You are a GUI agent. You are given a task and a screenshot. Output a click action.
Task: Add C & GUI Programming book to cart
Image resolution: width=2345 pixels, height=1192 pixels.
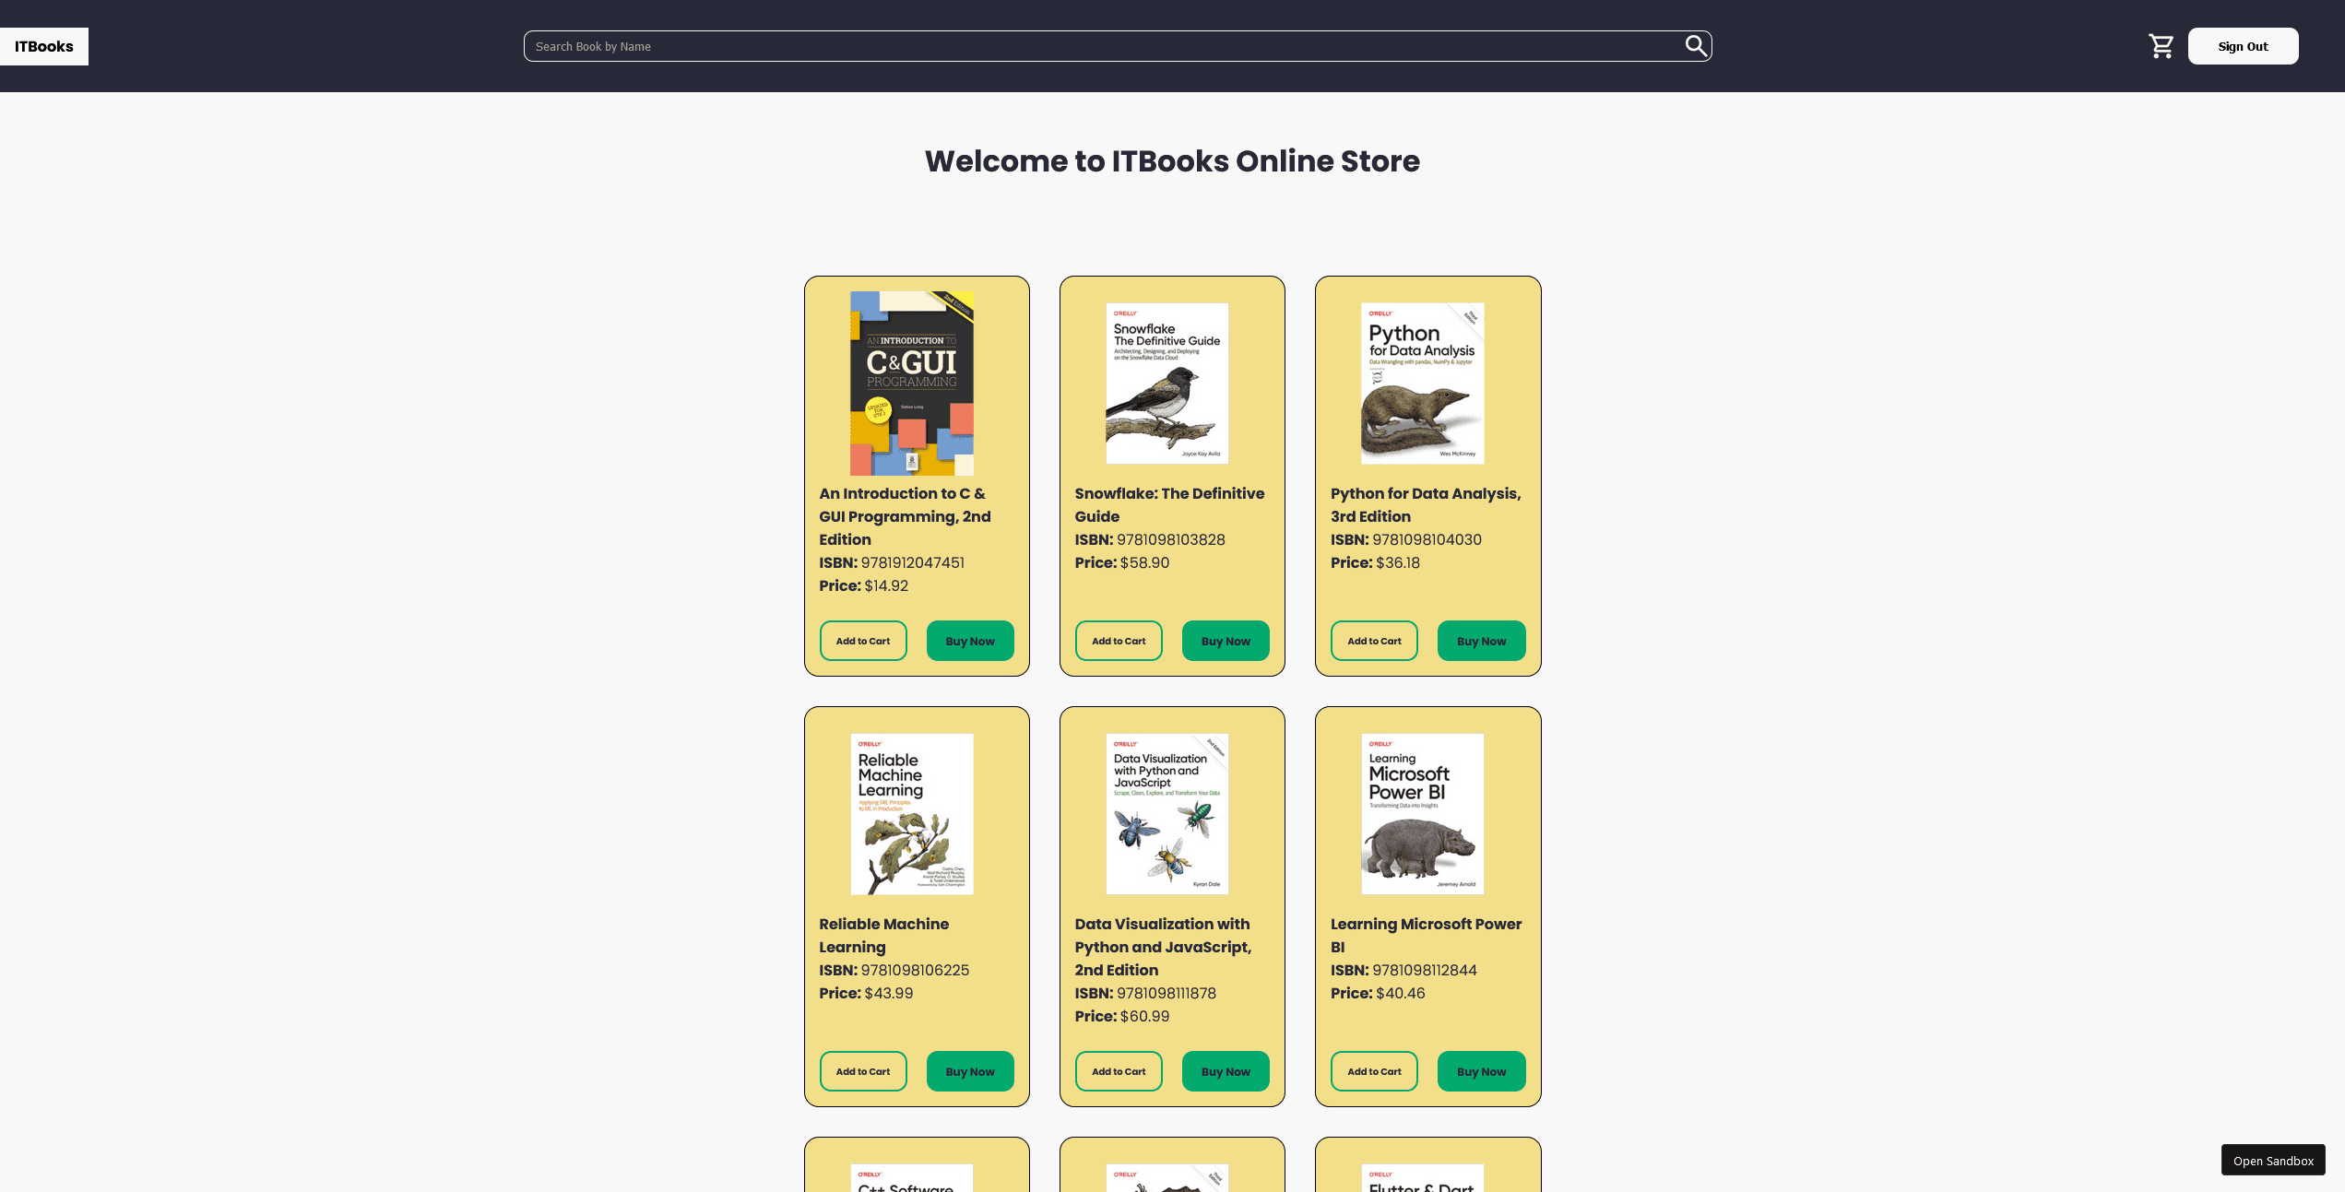tap(863, 641)
